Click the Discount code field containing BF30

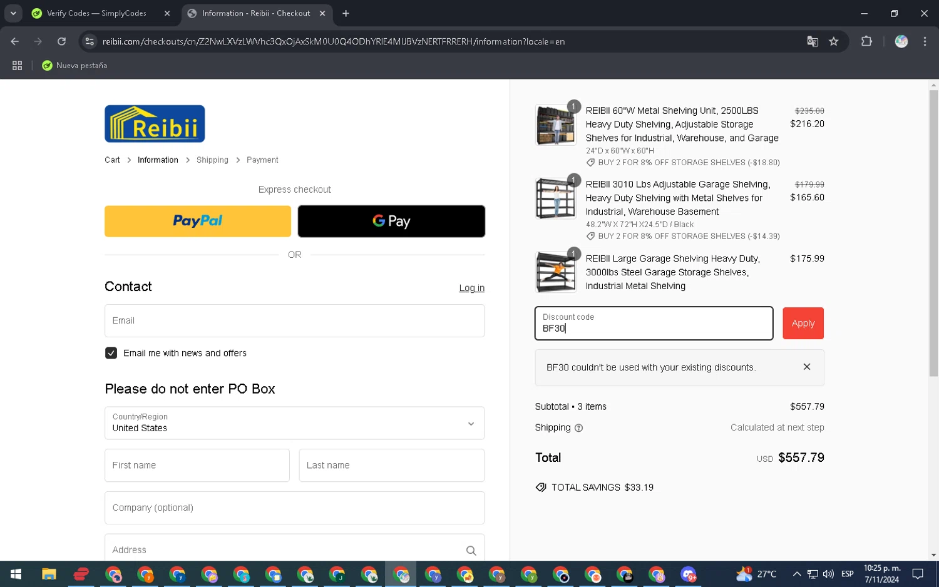tap(654, 323)
